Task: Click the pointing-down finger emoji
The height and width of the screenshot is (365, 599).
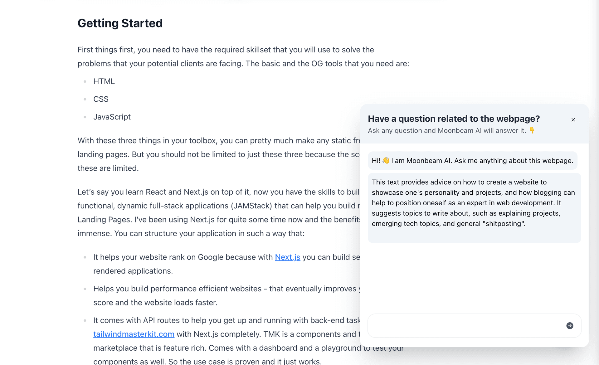Action: pos(532,130)
